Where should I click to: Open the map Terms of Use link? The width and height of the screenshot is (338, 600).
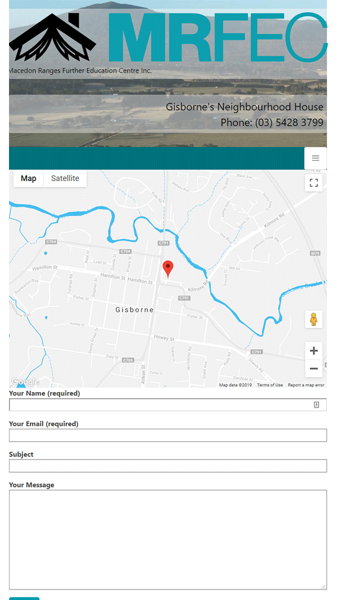(270, 385)
